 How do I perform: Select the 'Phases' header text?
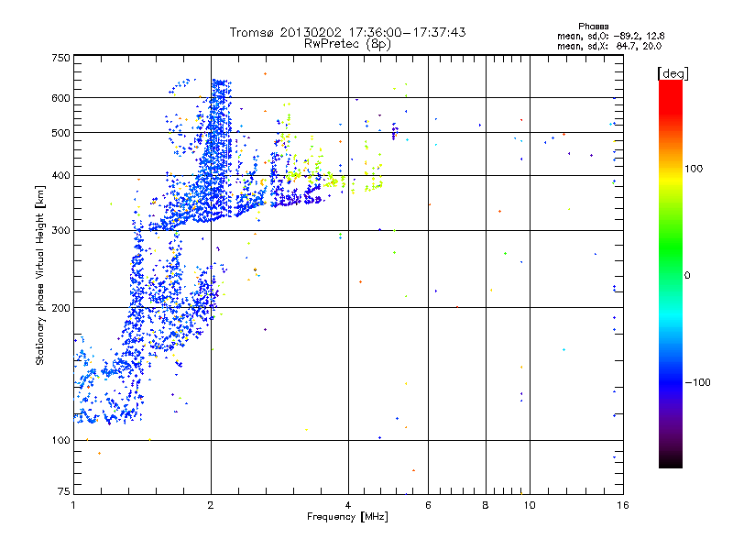(x=593, y=27)
